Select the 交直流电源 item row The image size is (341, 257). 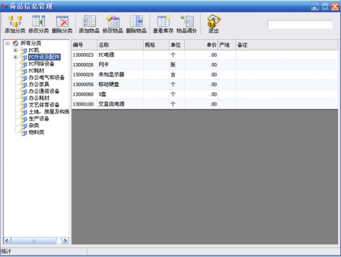point(204,104)
